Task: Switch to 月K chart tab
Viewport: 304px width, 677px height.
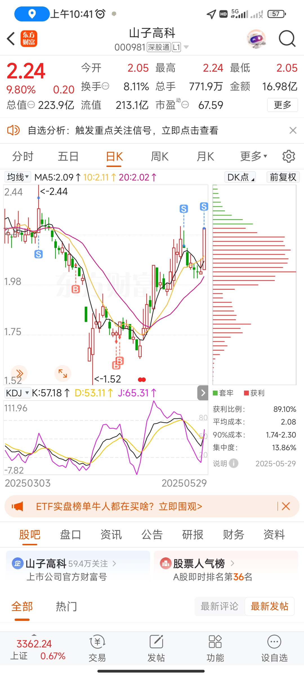Action: coord(205,156)
